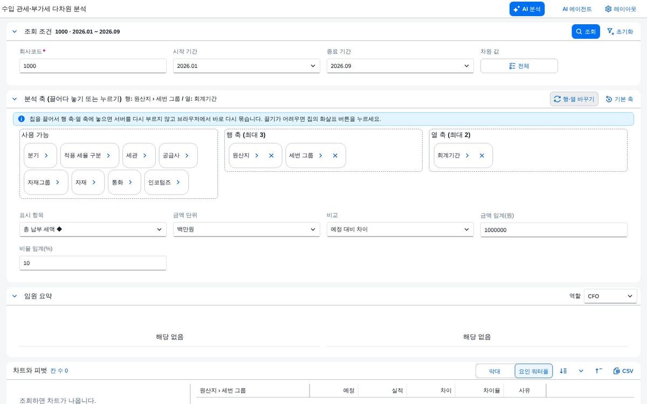This screenshot has width=647, height=404.
Task: Reset filters with 초기화
Action: 620,32
